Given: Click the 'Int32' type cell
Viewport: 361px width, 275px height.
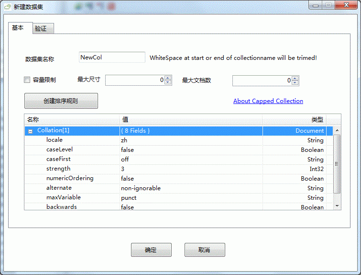Looking at the screenshot, I should coord(295,169).
